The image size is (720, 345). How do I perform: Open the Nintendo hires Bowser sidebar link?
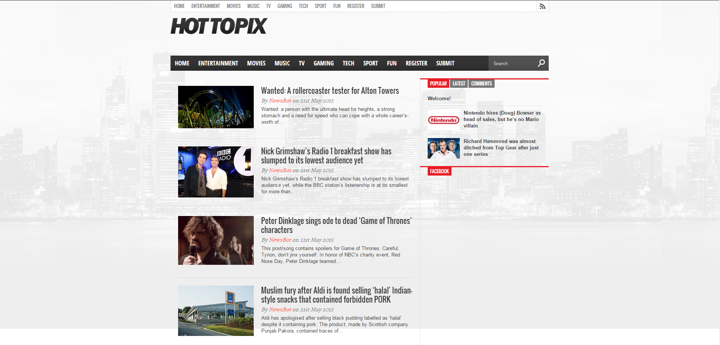point(502,120)
